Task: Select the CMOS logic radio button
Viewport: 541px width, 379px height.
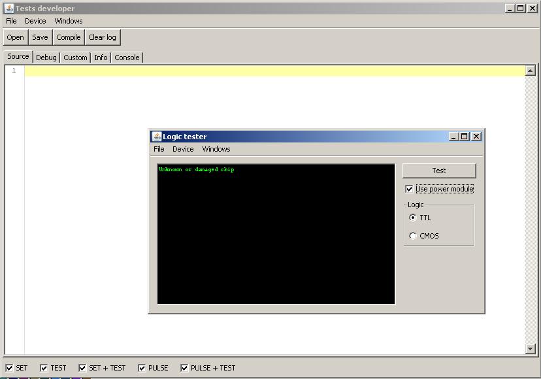Action: click(413, 236)
